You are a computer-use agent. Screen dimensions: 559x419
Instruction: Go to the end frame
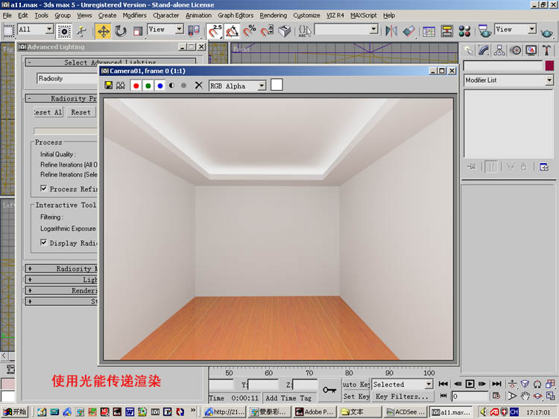pos(496,384)
